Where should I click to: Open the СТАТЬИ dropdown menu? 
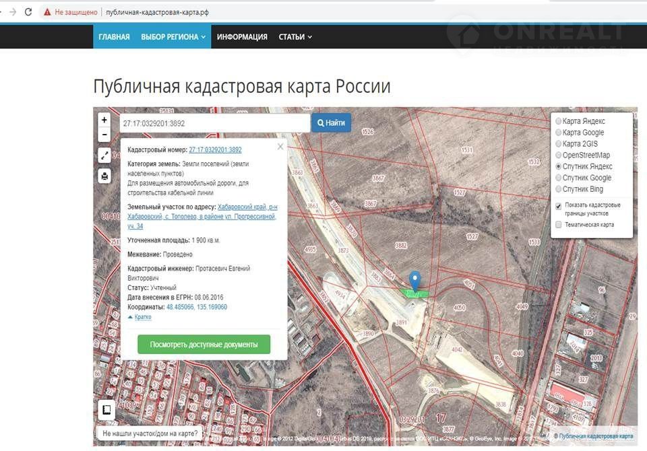point(295,37)
